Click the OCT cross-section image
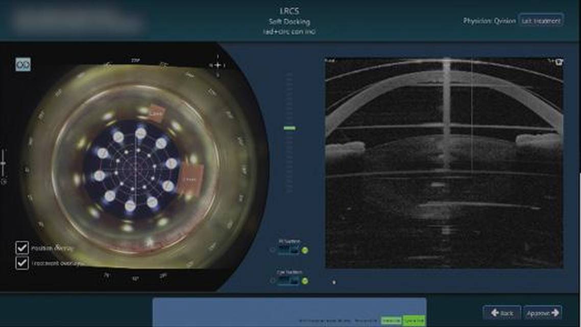The height and width of the screenshot is (327, 581). point(444,163)
